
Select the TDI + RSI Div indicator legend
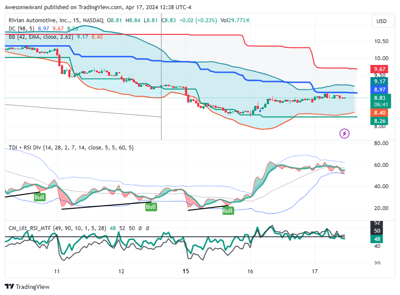pyautogui.click(x=71, y=148)
